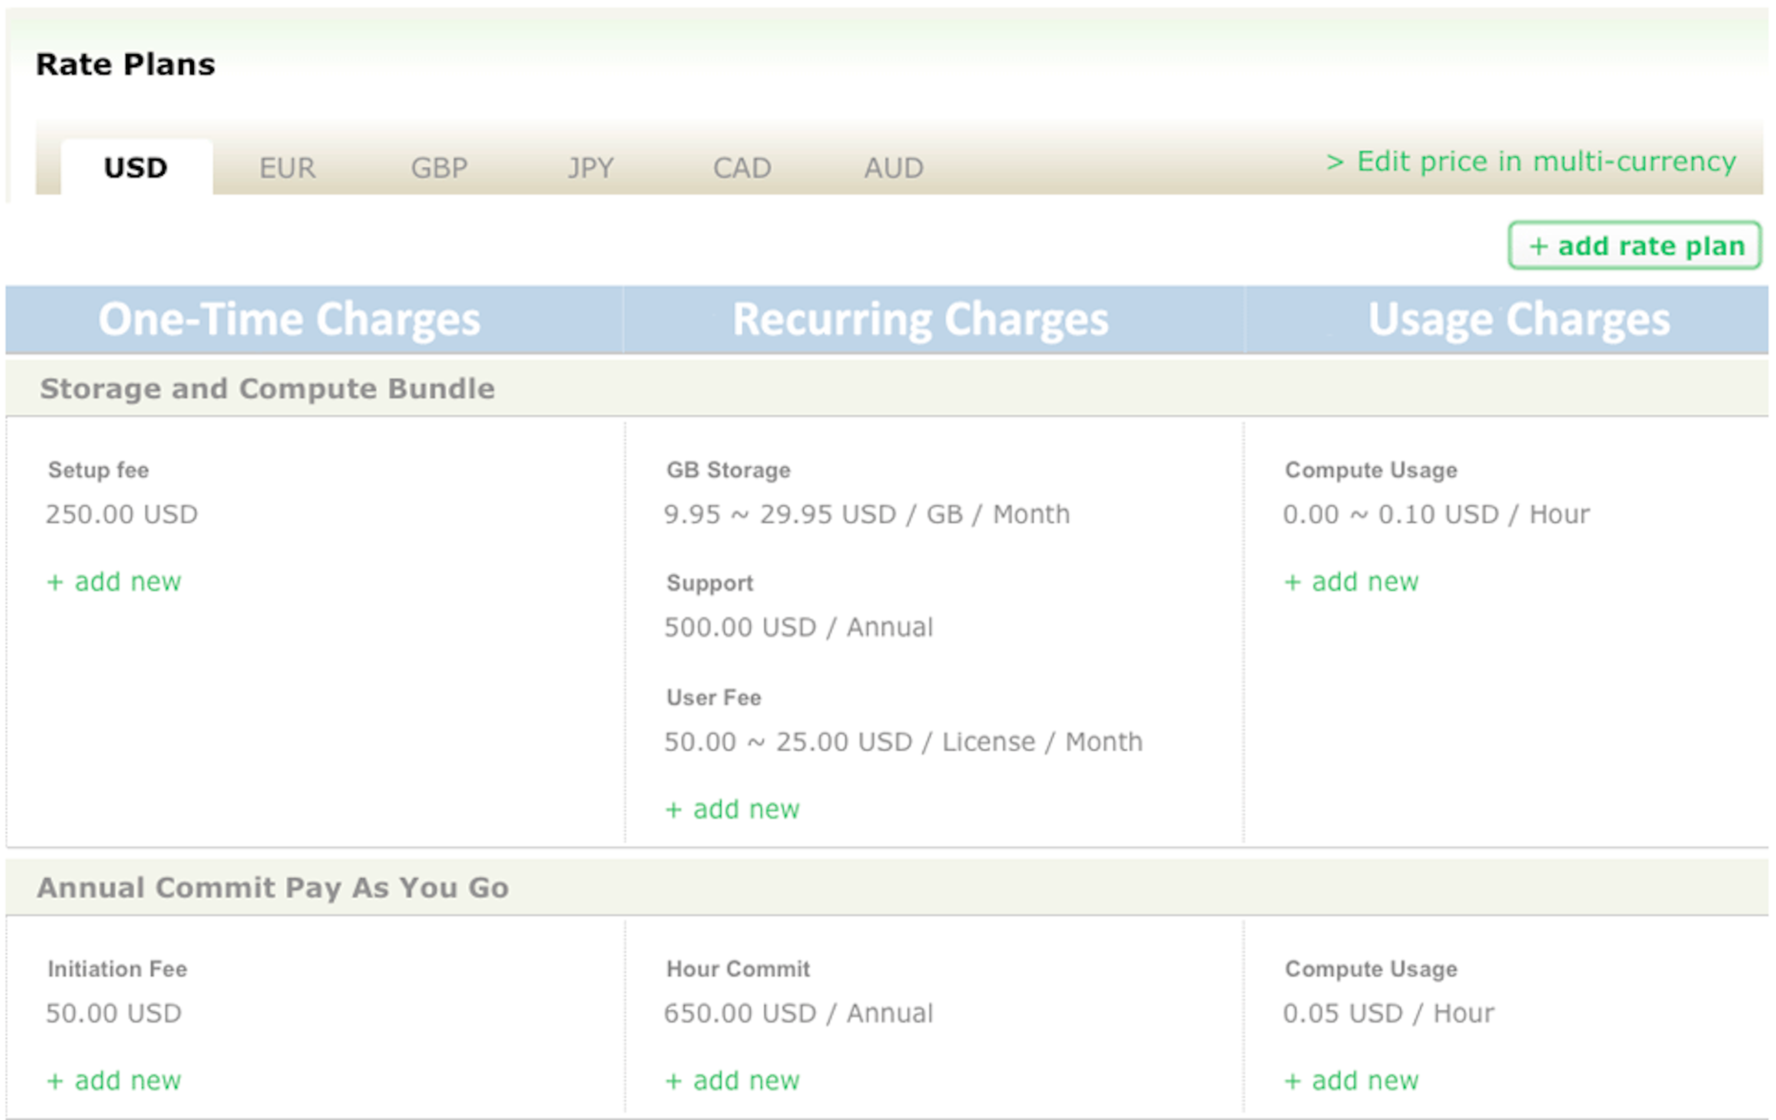
Task: Click the One-Time Charges column header
Action: tap(292, 318)
